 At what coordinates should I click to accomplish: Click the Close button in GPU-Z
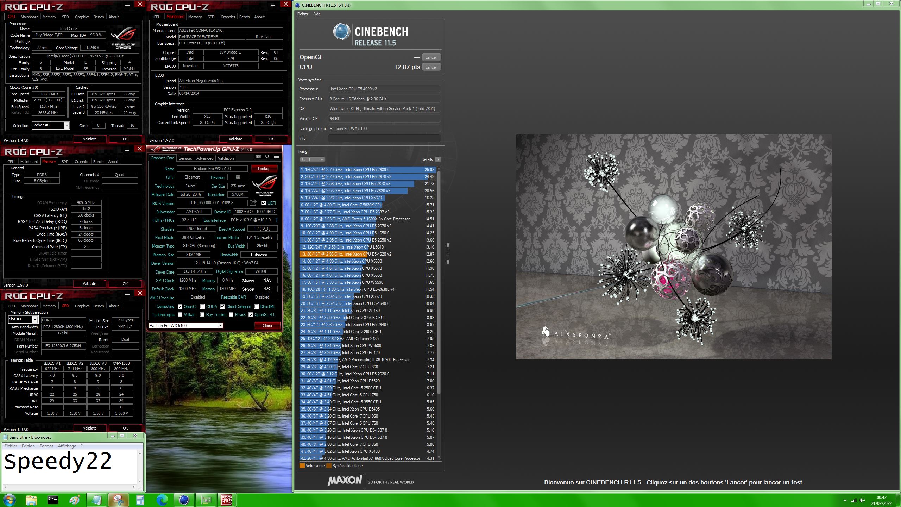(267, 326)
